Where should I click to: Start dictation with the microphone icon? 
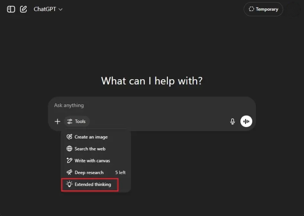pyautogui.click(x=232, y=121)
